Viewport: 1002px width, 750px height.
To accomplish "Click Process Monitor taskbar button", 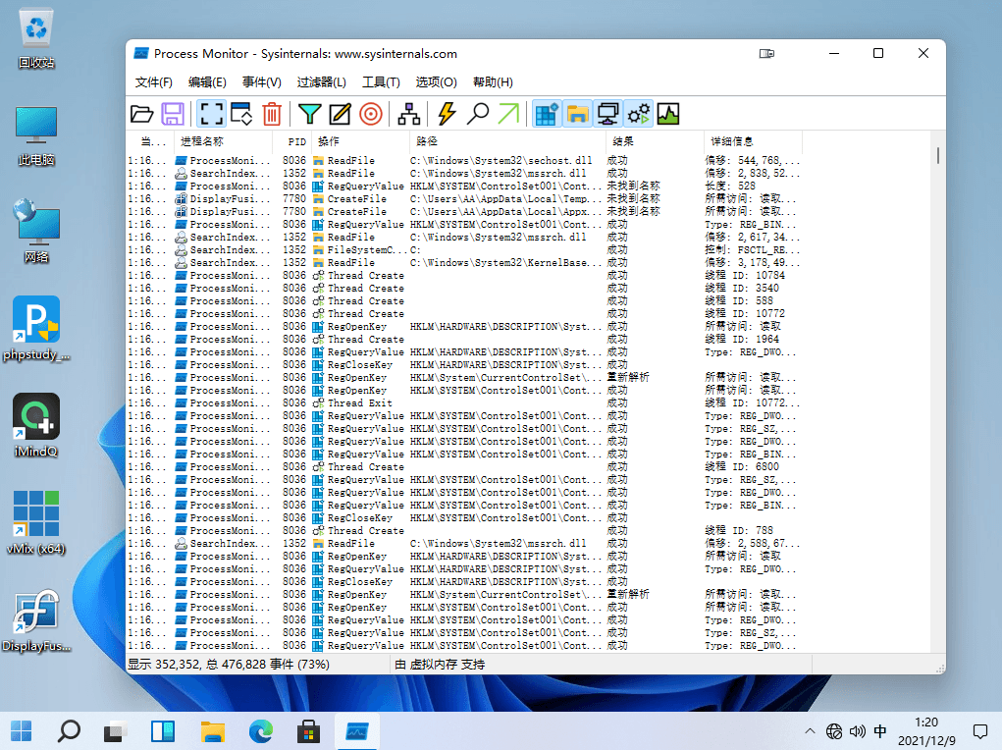I will pos(356,730).
